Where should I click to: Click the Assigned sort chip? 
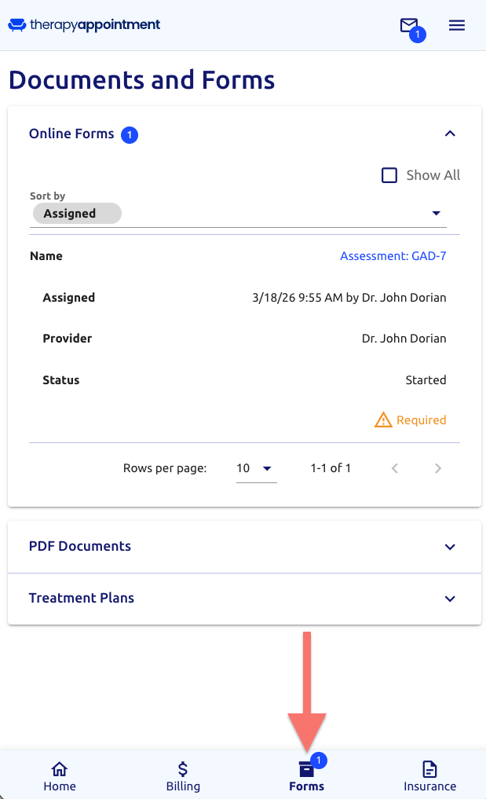[77, 214]
